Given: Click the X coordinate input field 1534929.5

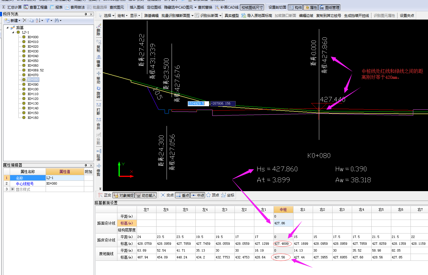Looking at the screenshot, I should [198, 103].
